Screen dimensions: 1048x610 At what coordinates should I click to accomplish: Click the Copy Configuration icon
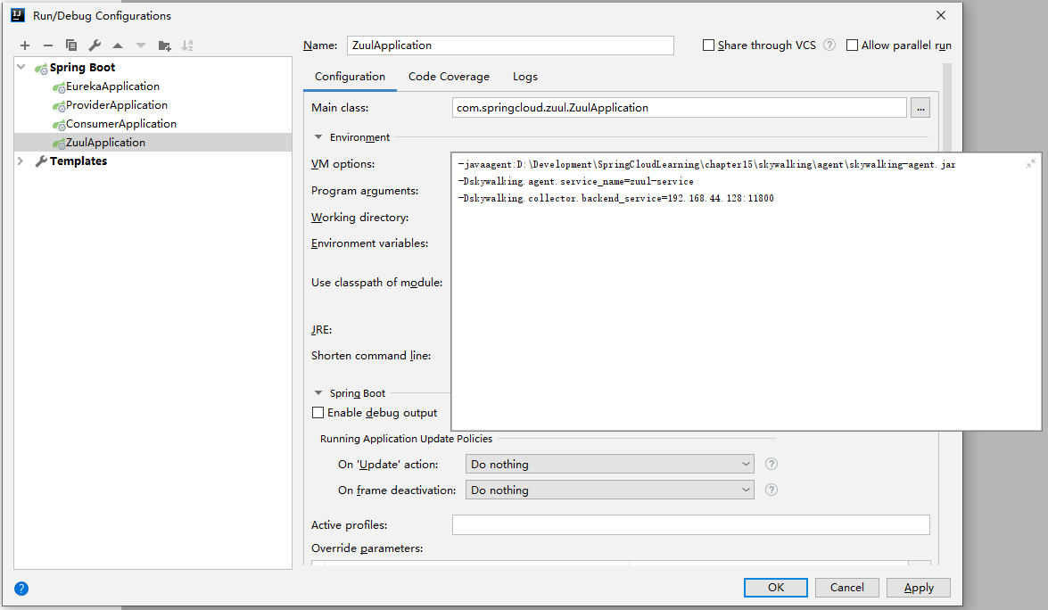coord(71,45)
